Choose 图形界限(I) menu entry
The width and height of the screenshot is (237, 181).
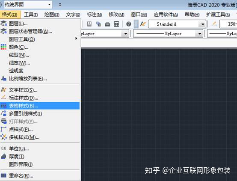pyautogui.click(x=40, y=164)
